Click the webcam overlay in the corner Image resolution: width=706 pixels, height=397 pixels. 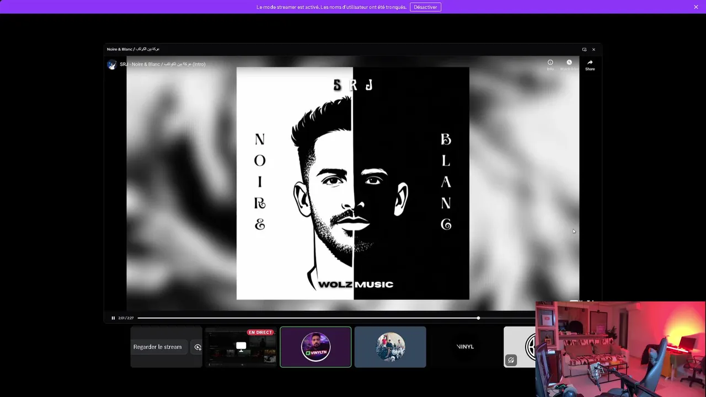click(x=621, y=349)
